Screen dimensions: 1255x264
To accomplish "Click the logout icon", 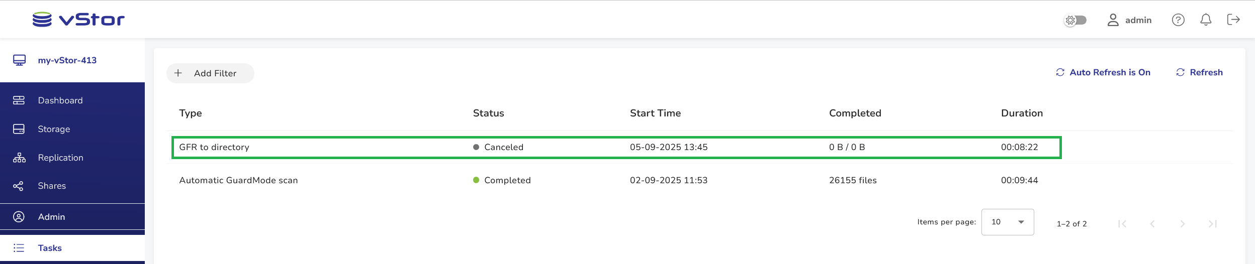I will [x=1233, y=20].
